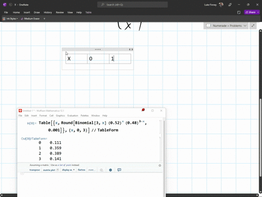This screenshot has height=197, width=262.
Task: Click the OneNote app logo icon
Action: tap(5, 5)
